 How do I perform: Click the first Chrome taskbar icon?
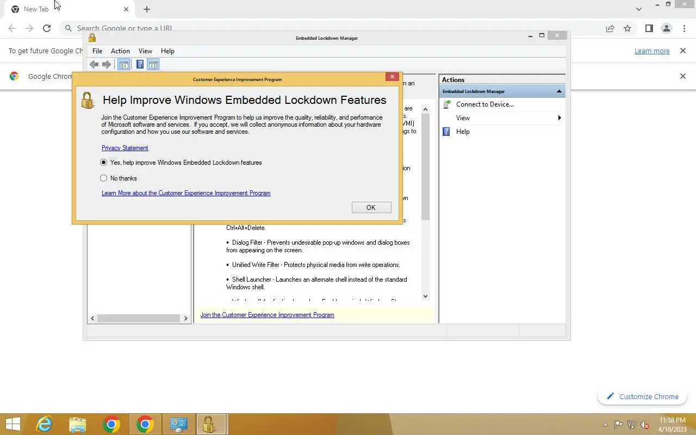point(111,424)
